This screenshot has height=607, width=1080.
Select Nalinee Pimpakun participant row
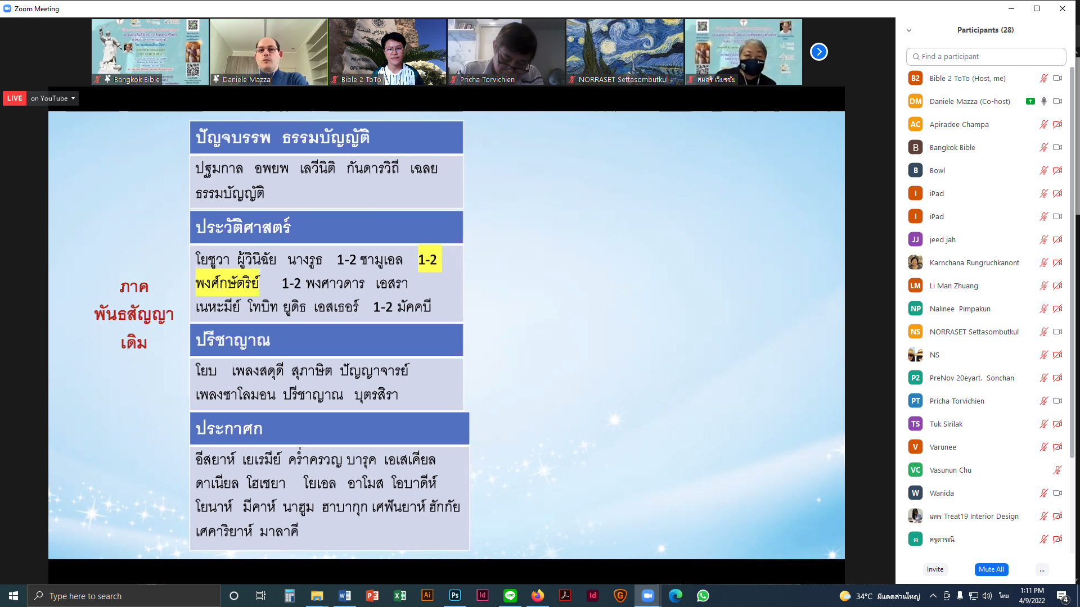(985, 309)
